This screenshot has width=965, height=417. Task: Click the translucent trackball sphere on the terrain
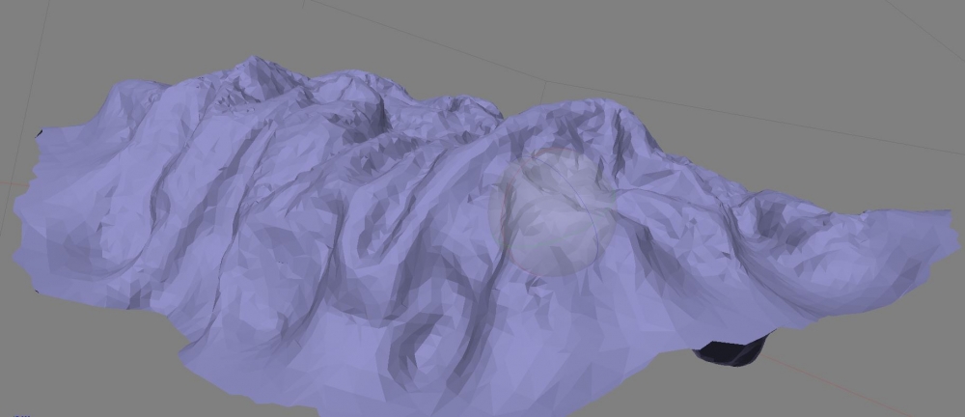[553, 214]
